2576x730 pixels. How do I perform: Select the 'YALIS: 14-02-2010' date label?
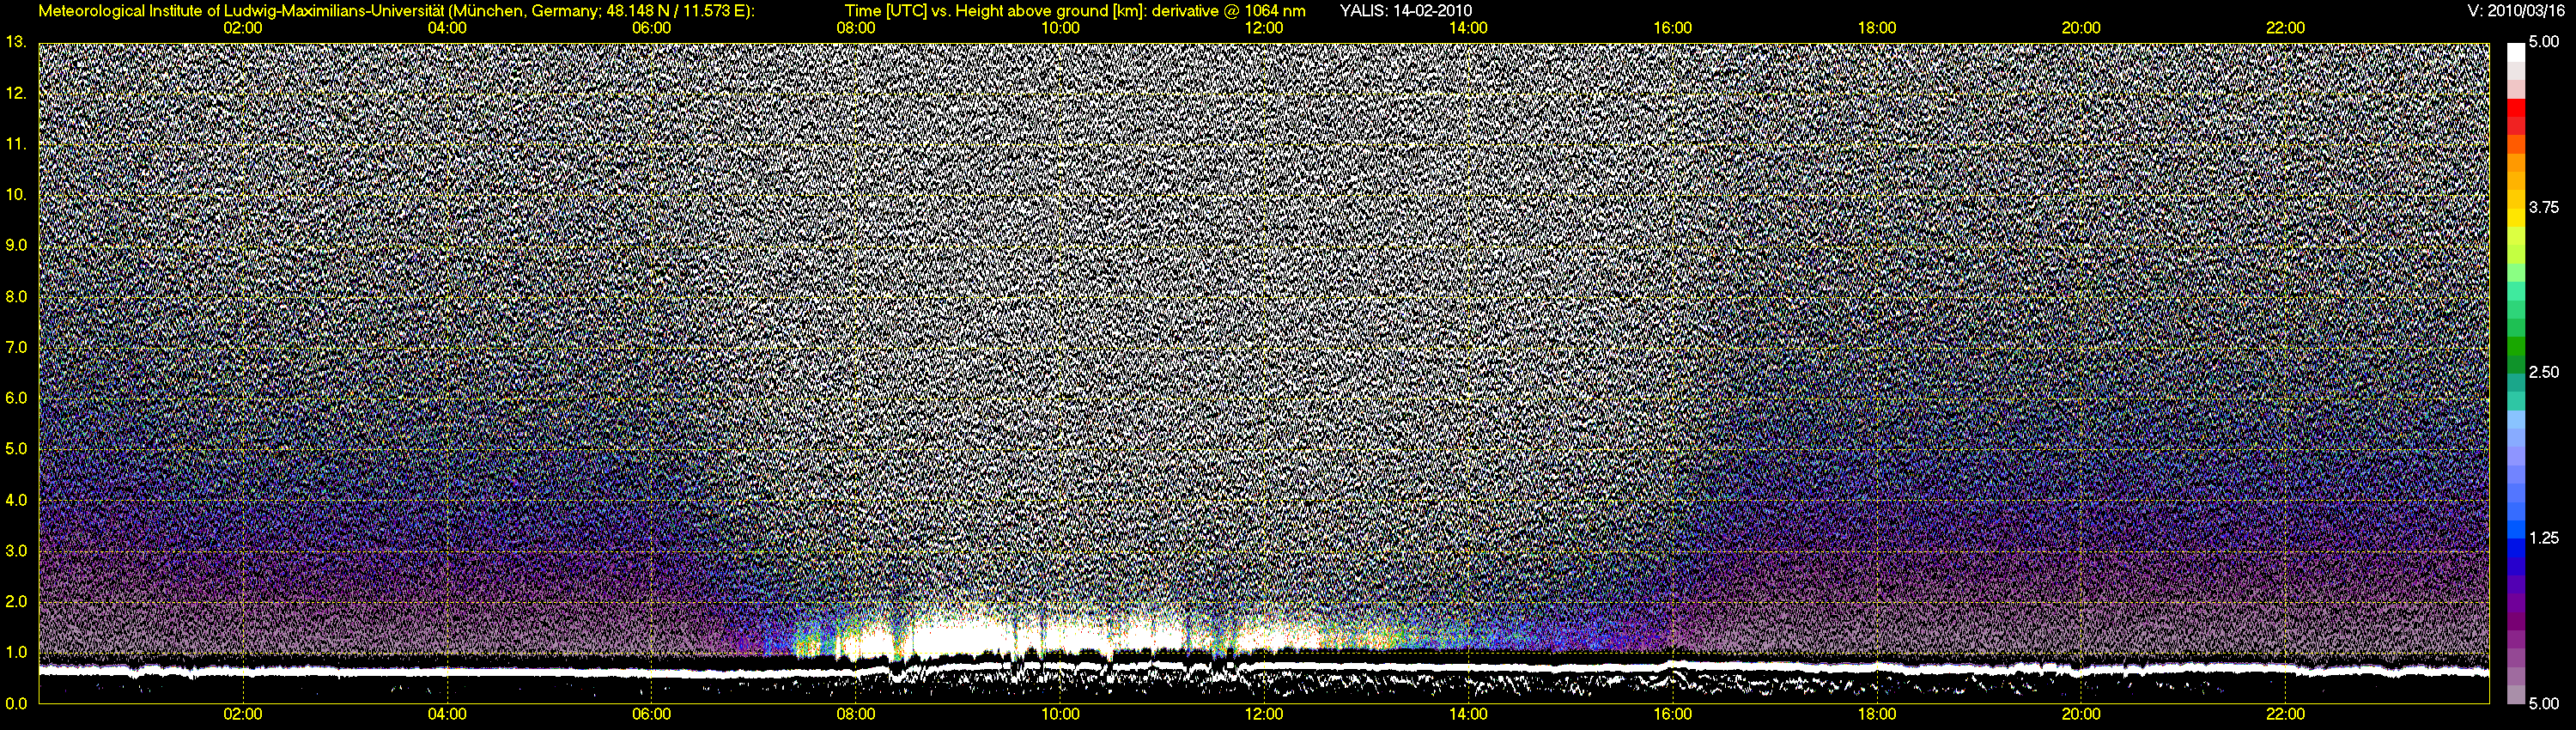pos(1405,11)
